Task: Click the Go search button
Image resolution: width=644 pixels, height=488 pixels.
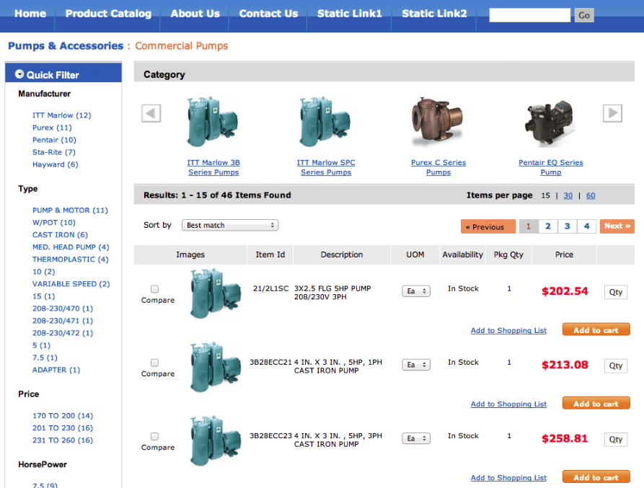Action: point(583,15)
